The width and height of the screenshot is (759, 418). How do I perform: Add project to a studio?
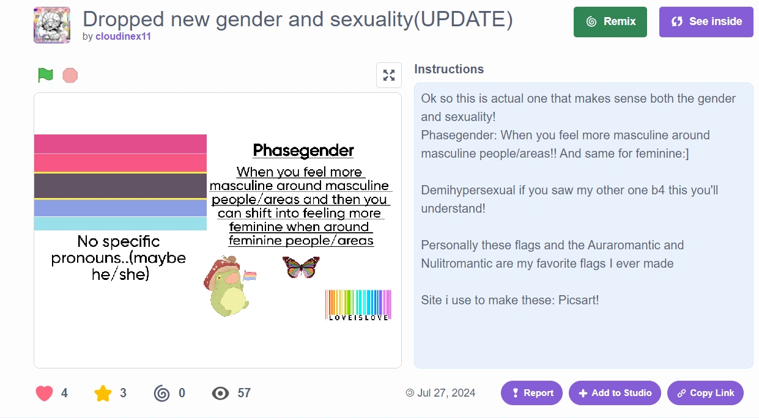click(x=615, y=393)
